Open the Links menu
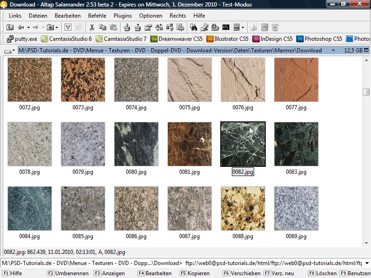 15,16
